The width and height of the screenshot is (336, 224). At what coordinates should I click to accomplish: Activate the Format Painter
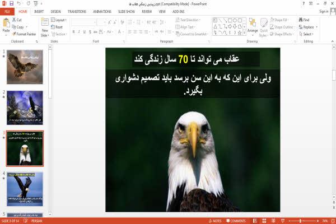click(x=24, y=34)
